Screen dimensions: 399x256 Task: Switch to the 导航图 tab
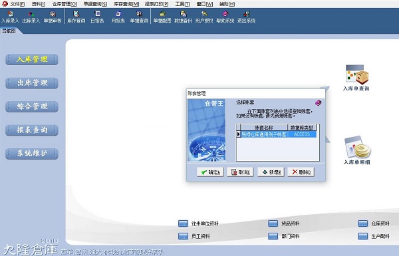[x=9, y=31]
